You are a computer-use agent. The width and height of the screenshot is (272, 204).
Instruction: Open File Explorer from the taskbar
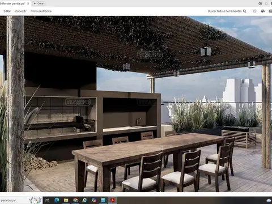(66, 200)
